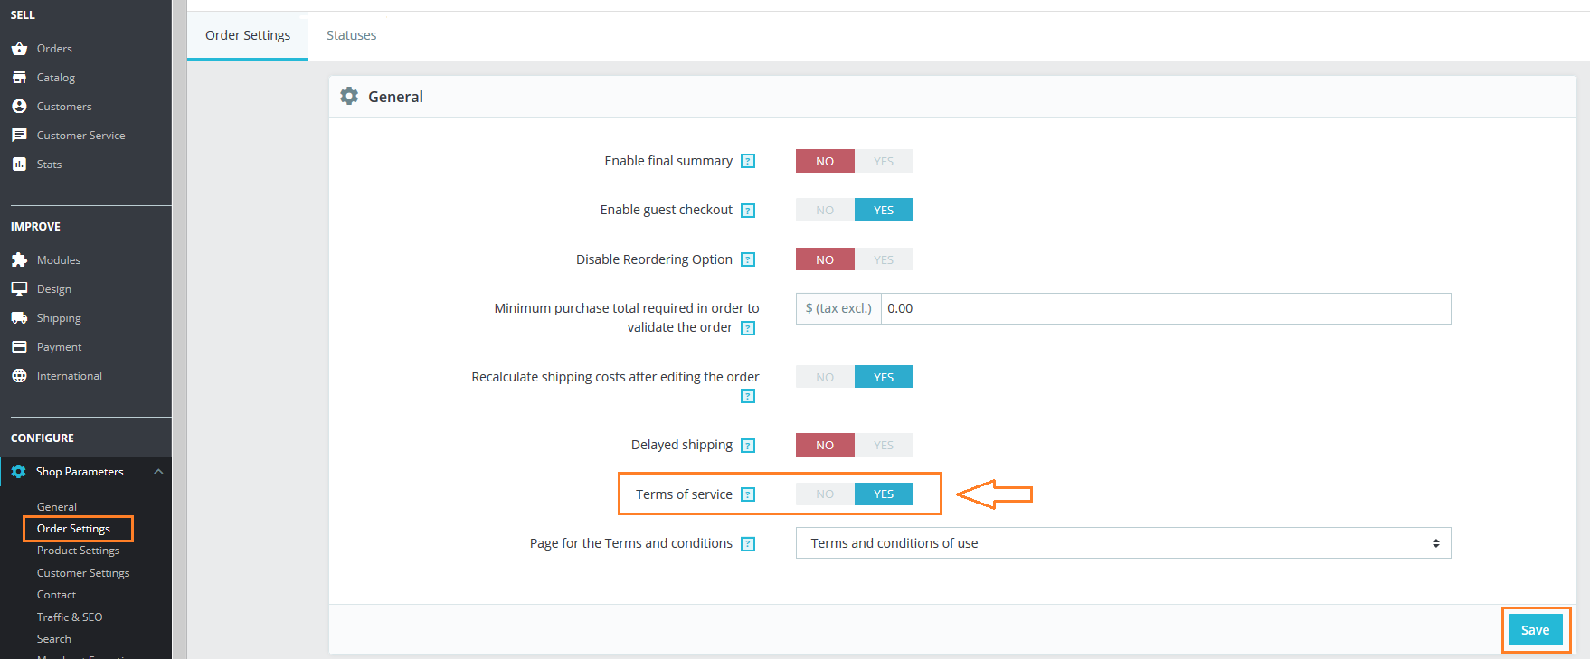Set Enable final summary to YES

coord(884,162)
